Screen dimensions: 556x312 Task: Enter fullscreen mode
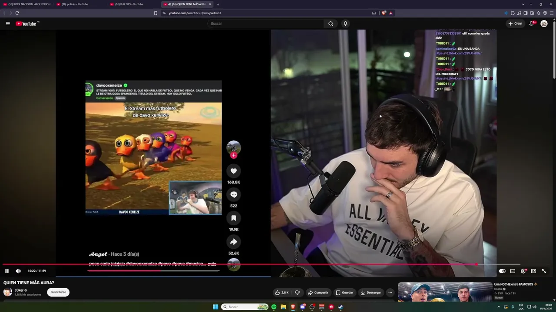pyautogui.click(x=544, y=271)
